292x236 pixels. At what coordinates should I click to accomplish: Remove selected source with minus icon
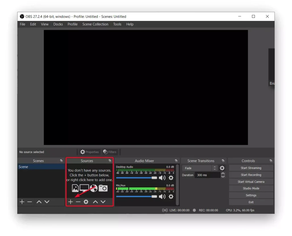[78, 202]
